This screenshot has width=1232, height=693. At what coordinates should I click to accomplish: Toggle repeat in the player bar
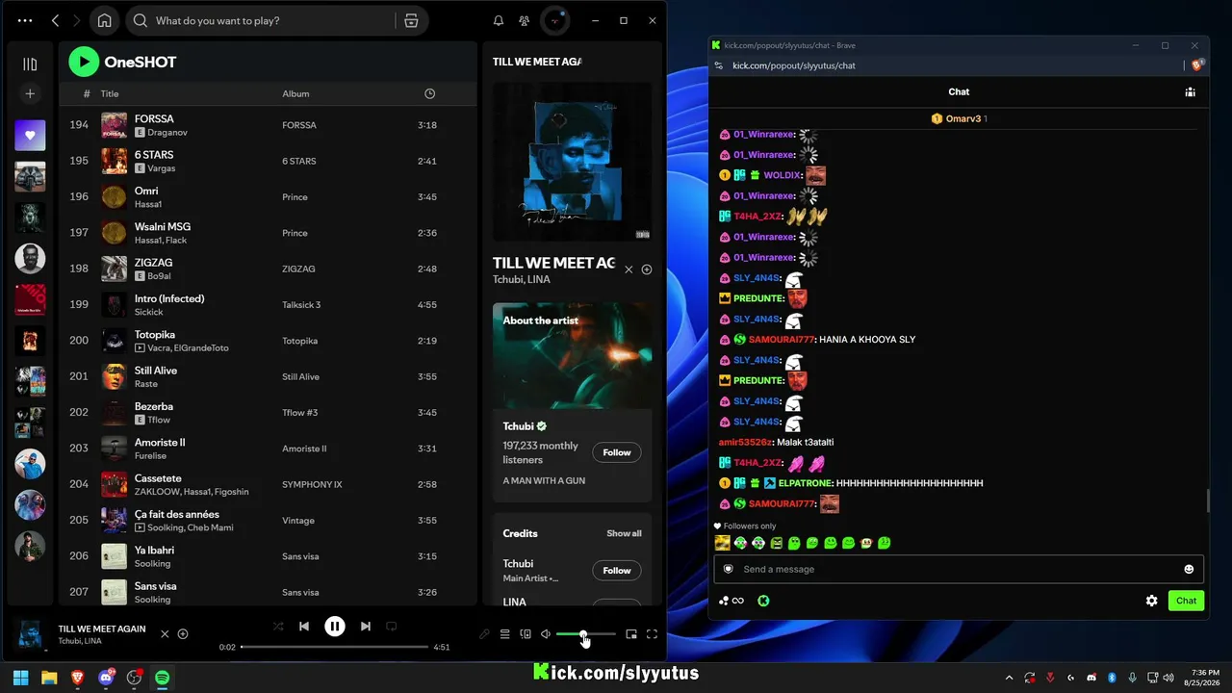tap(392, 627)
